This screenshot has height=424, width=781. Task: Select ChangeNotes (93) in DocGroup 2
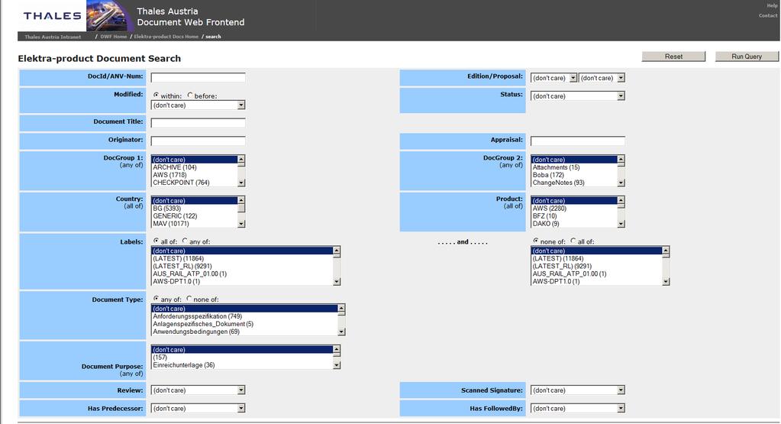click(x=574, y=183)
